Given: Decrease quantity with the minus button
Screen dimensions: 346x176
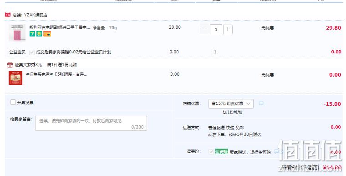Looking at the screenshot, I should click(x=204, y=29).
